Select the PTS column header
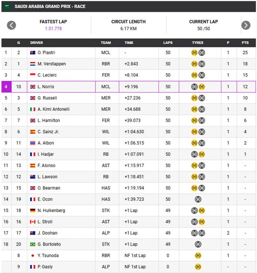Image resolution: width=257 pixels, height=273 pixels. point(245,43)
